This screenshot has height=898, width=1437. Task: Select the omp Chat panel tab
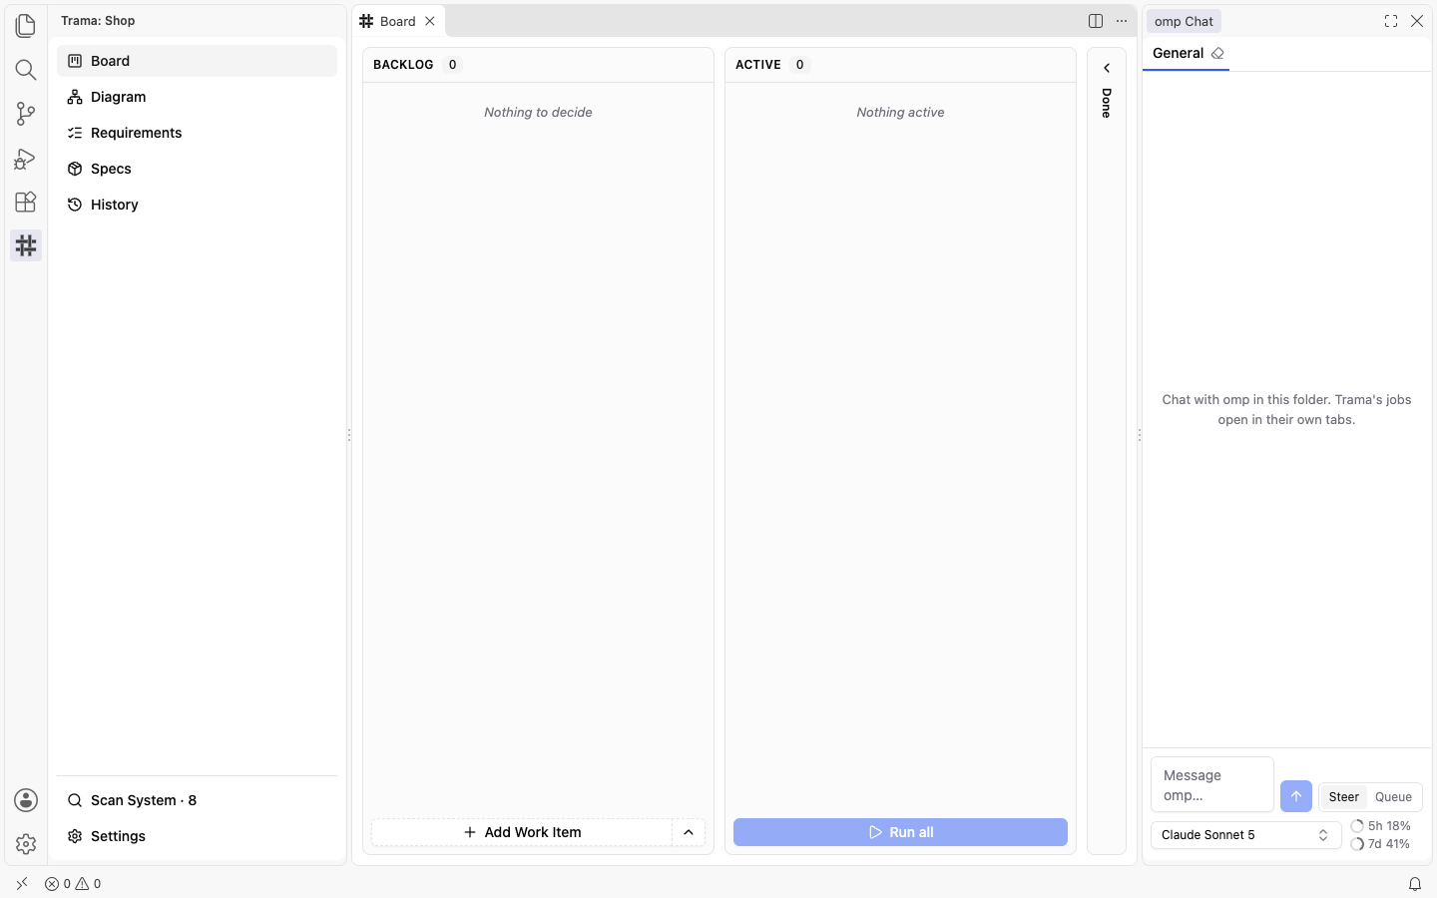(x=1184, y=21)
